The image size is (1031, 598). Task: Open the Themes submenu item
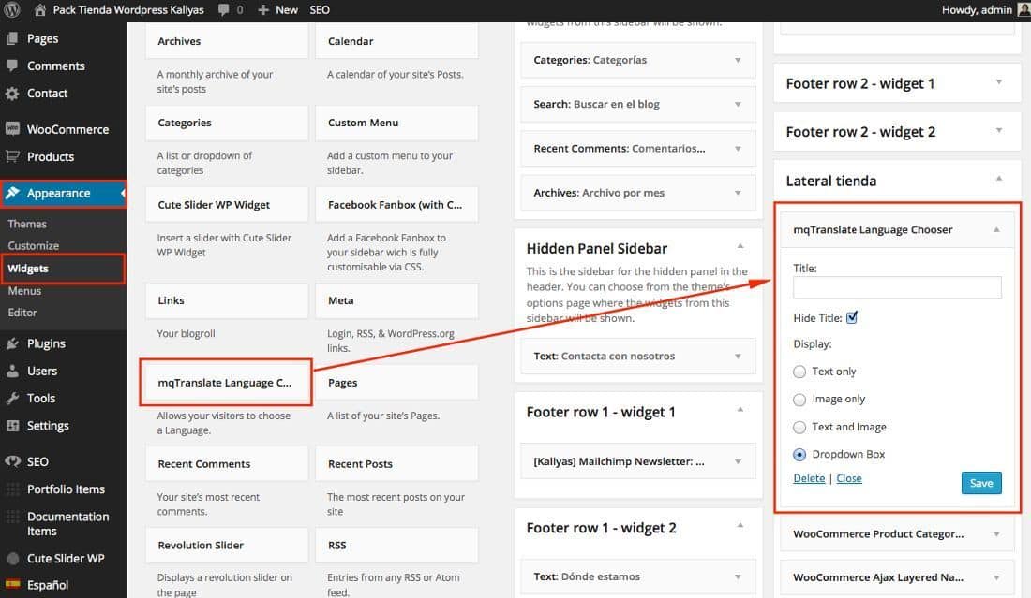27,224
